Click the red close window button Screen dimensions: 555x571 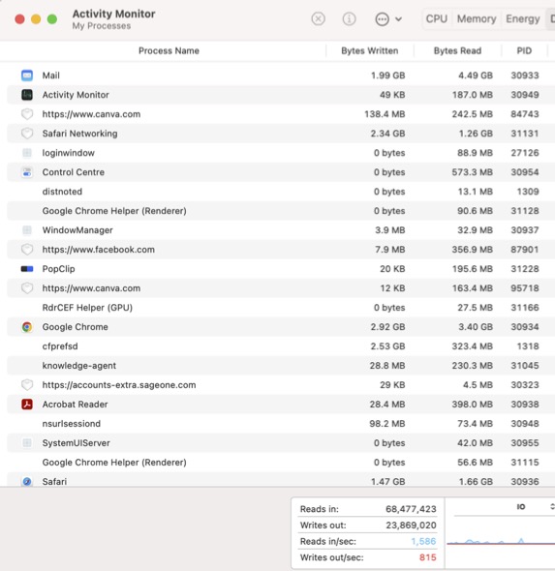coord(19,19)
